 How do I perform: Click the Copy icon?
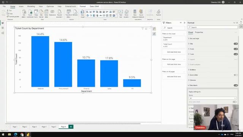pos(9,14)
